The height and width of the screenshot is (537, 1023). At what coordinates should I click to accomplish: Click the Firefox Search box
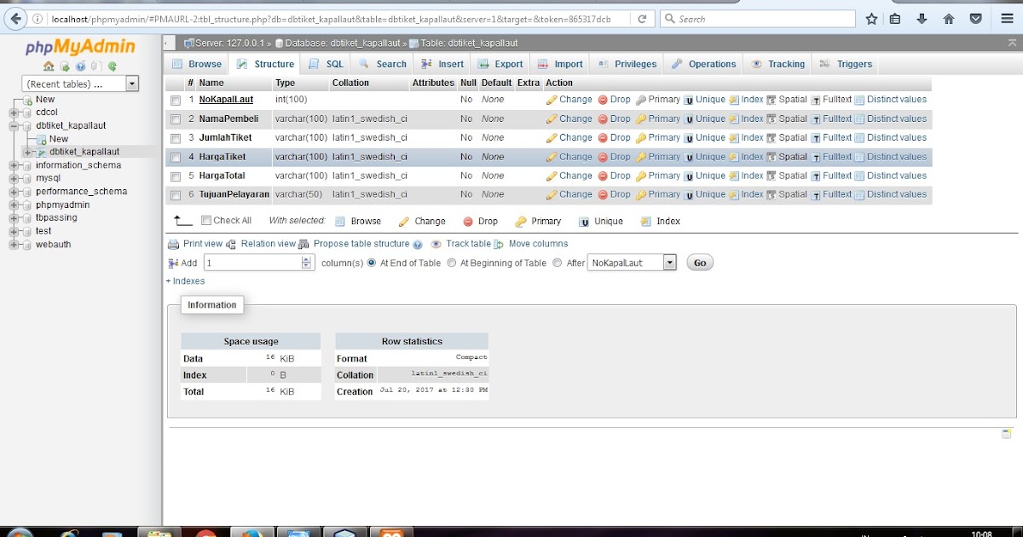757,19
